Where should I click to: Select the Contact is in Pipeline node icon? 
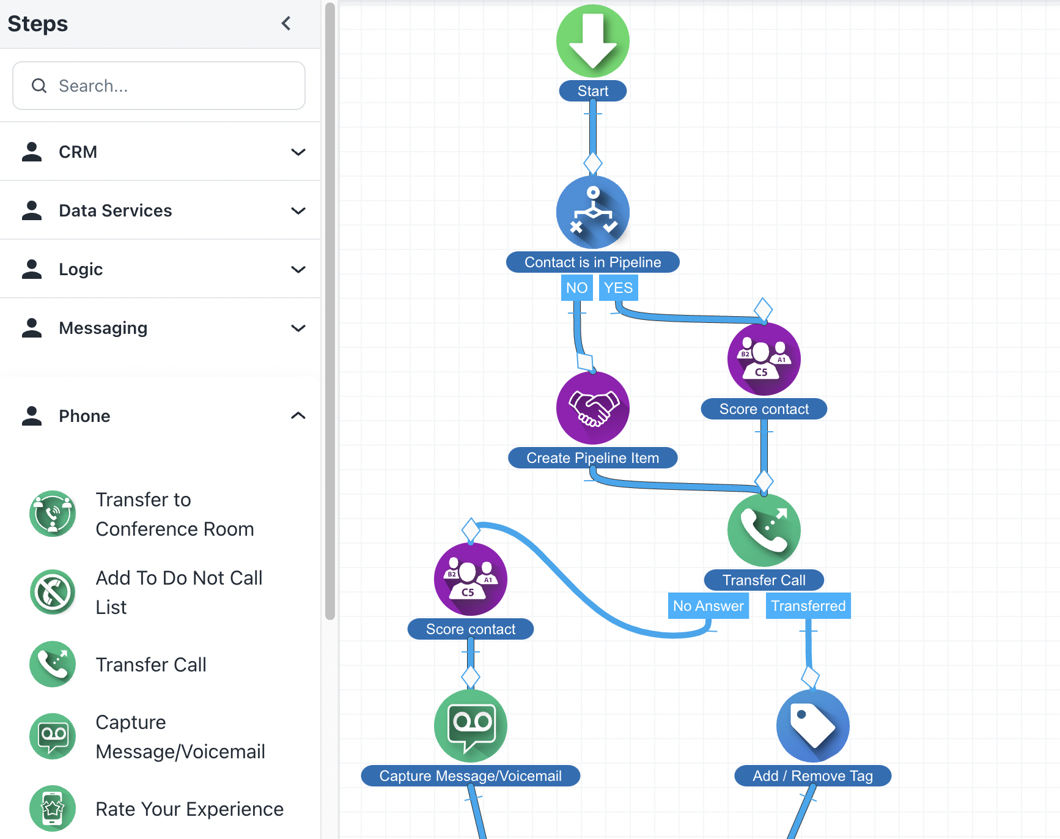tap(592, 212)
